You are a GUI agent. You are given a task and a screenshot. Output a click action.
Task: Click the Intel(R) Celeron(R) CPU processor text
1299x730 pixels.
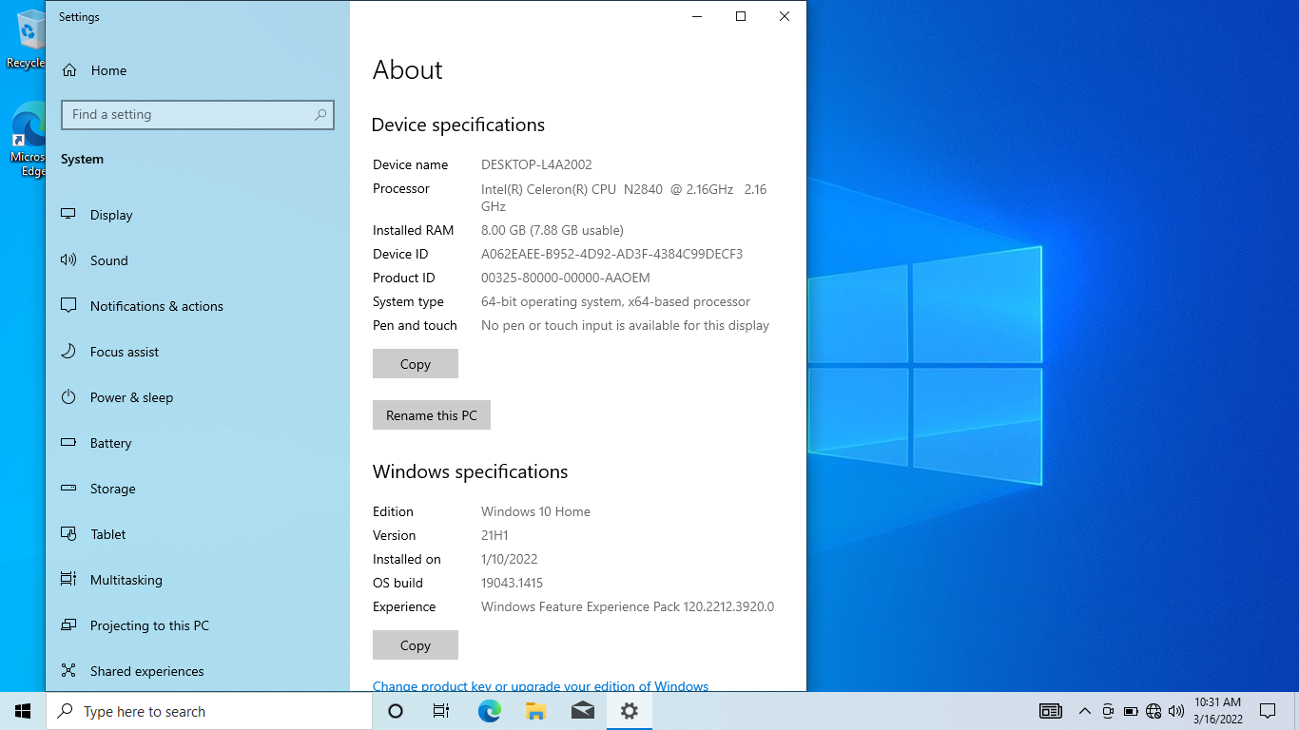(x=624, y=198)
